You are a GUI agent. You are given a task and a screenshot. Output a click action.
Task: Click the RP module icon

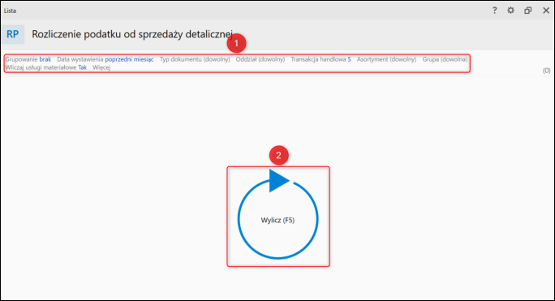[x=13, y=34]
